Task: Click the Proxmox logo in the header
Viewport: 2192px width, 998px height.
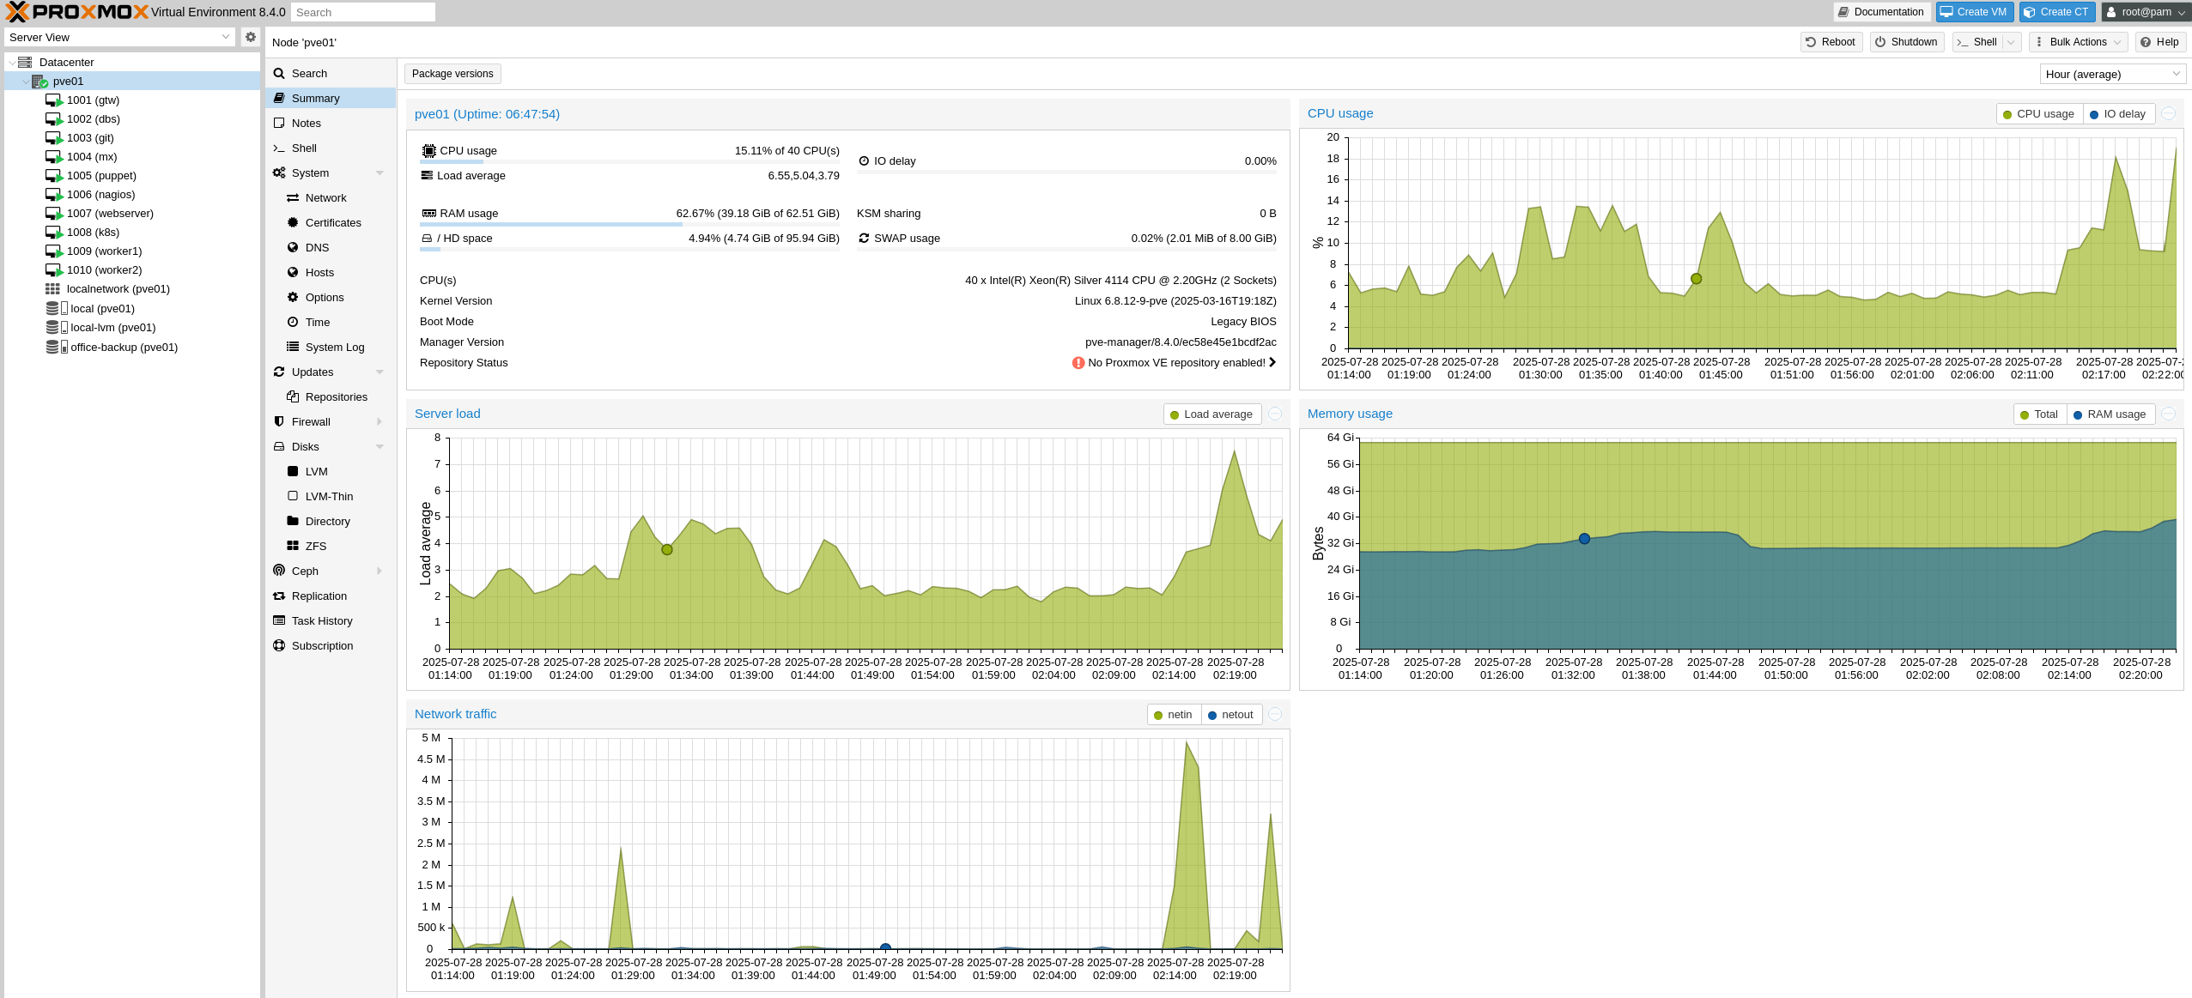Action: click(x=77, y=12)
